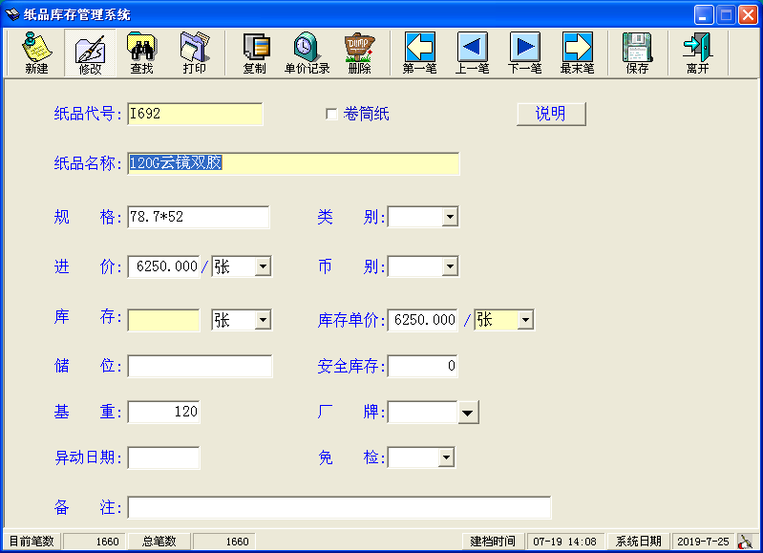This screenshot has width=763, height=553.
Task: Expand the 类别 category dropdown
Action: pyautogui.click(x=450, y=218)
